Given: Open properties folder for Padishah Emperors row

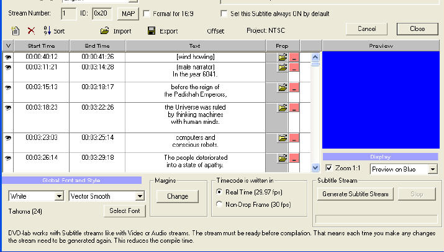Looking at the screenshot, I should pos(283,87).
